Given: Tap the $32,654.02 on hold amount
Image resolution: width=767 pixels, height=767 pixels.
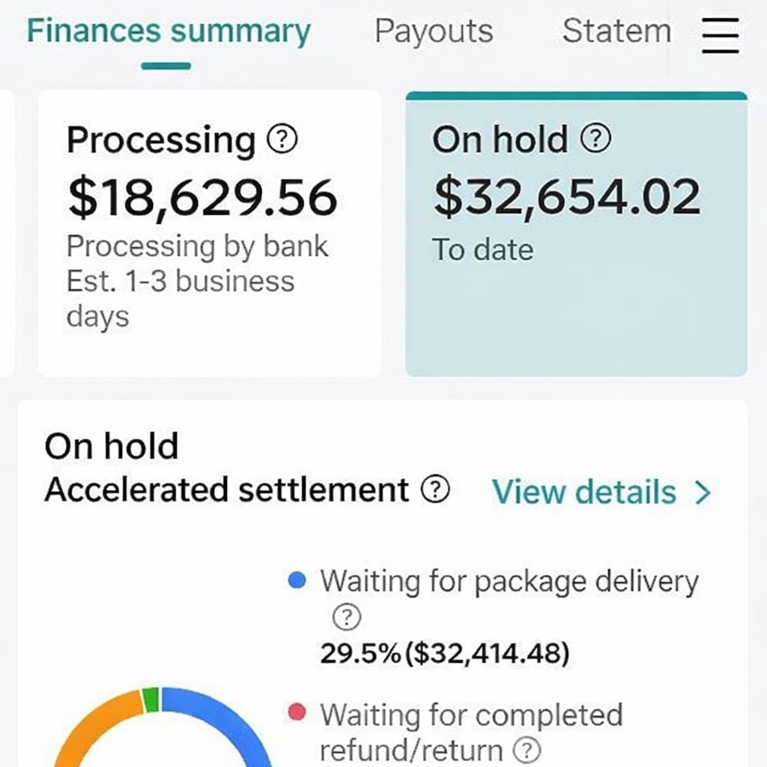Looking at the screenshot, I should pyautogui.click(x=567, y=197).
